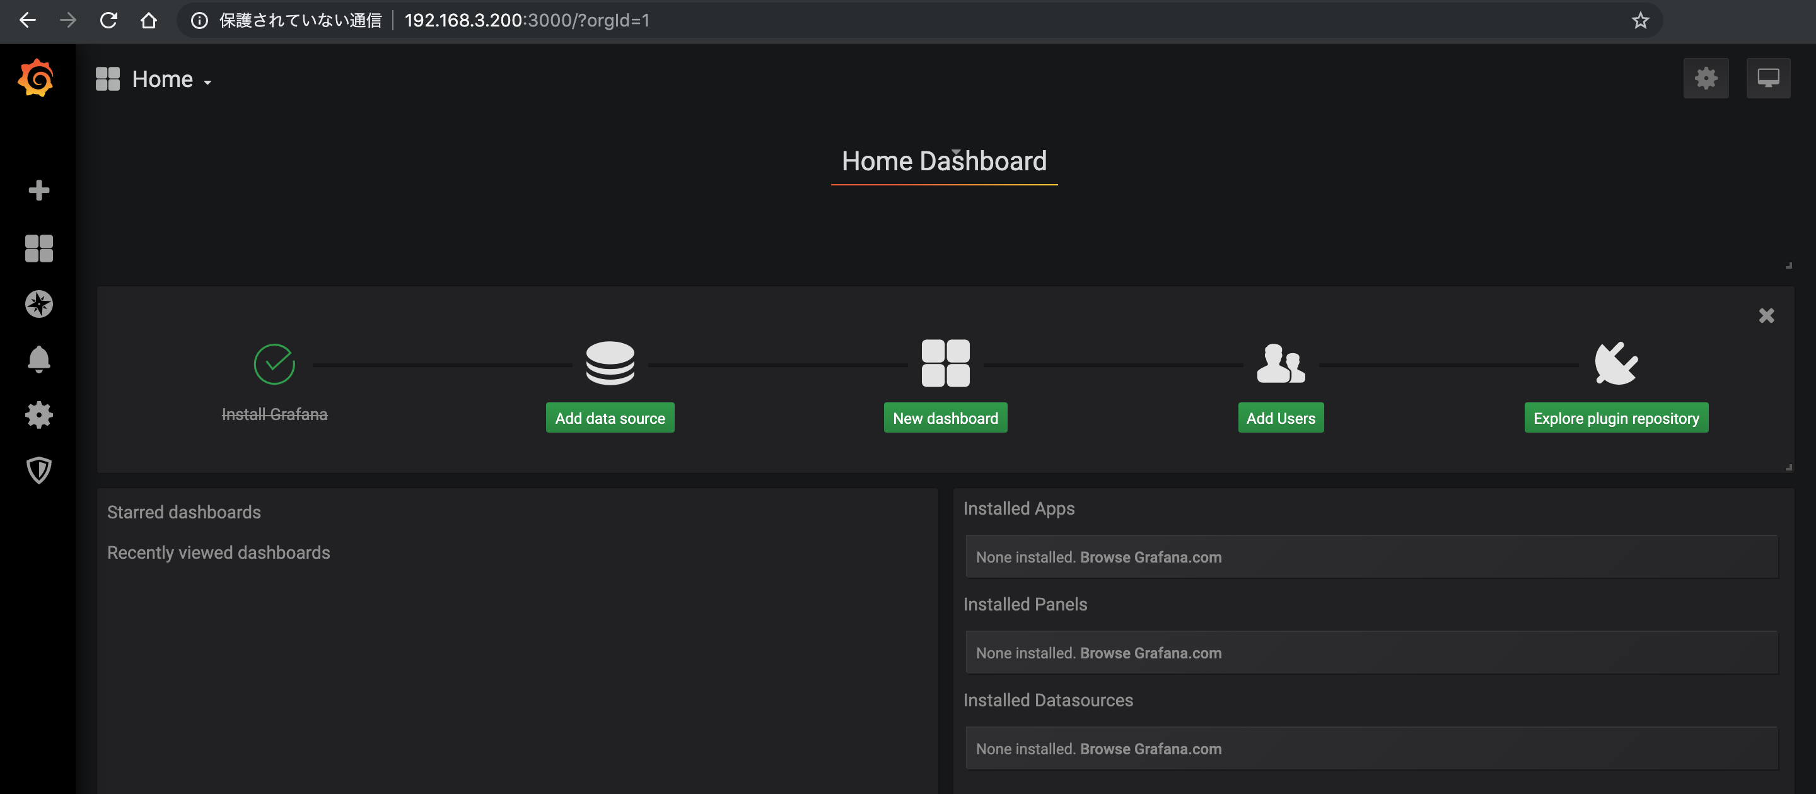
Task: Cycle view mode with the monitor icon
Action: [x=1768, y=78]
